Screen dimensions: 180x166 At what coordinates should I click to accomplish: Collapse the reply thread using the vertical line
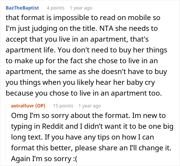[x=6, y=133]
